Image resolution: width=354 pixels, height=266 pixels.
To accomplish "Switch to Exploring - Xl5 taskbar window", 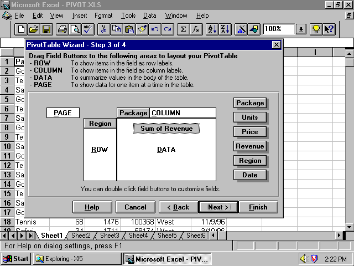I will 77,259.
